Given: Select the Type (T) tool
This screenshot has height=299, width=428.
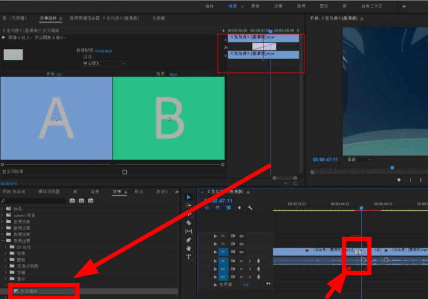Looking at the screenshot, I should click(x=189, y=257).
